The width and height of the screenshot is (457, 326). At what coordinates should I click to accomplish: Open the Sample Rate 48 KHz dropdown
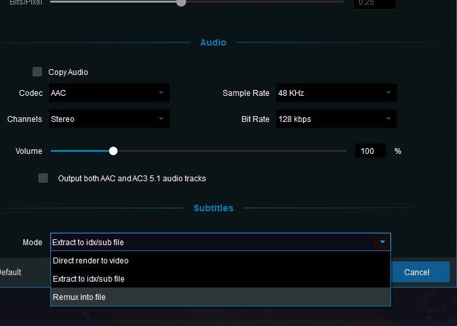point(336,93)
